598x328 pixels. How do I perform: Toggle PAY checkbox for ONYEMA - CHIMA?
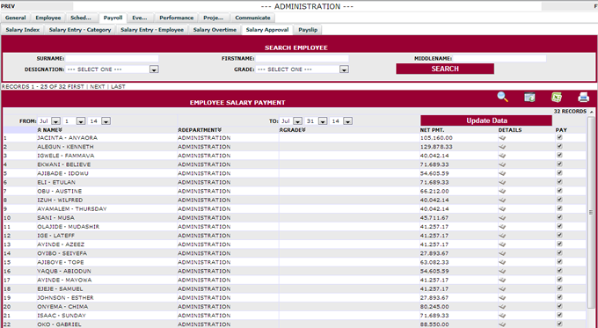point(559,306)
